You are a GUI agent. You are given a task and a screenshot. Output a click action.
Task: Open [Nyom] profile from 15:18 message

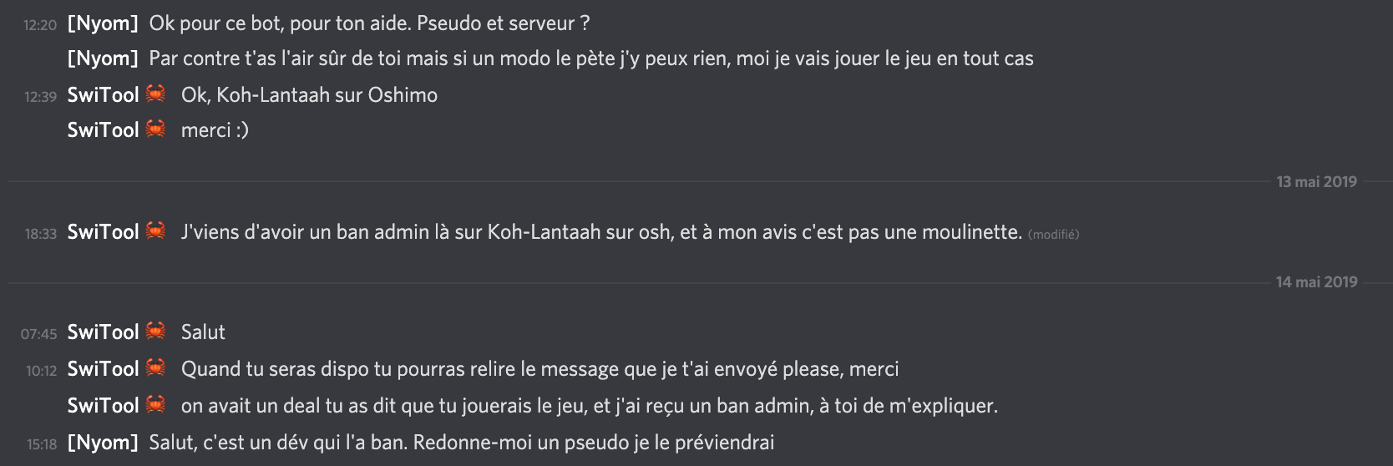(103, 443)
